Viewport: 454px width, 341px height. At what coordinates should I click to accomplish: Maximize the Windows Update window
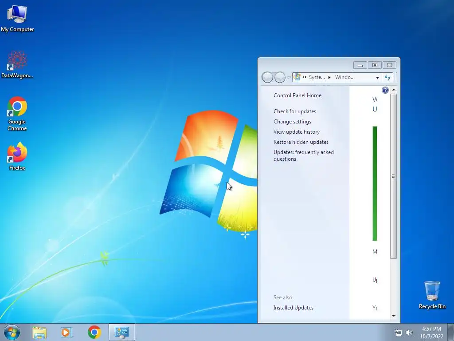click(375, 65)
